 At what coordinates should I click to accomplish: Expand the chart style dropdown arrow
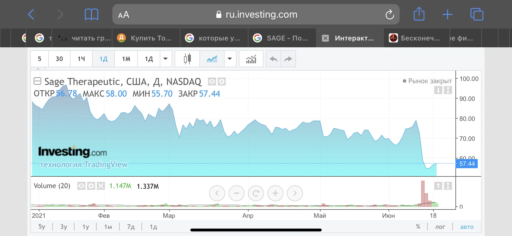click(230, 59)
